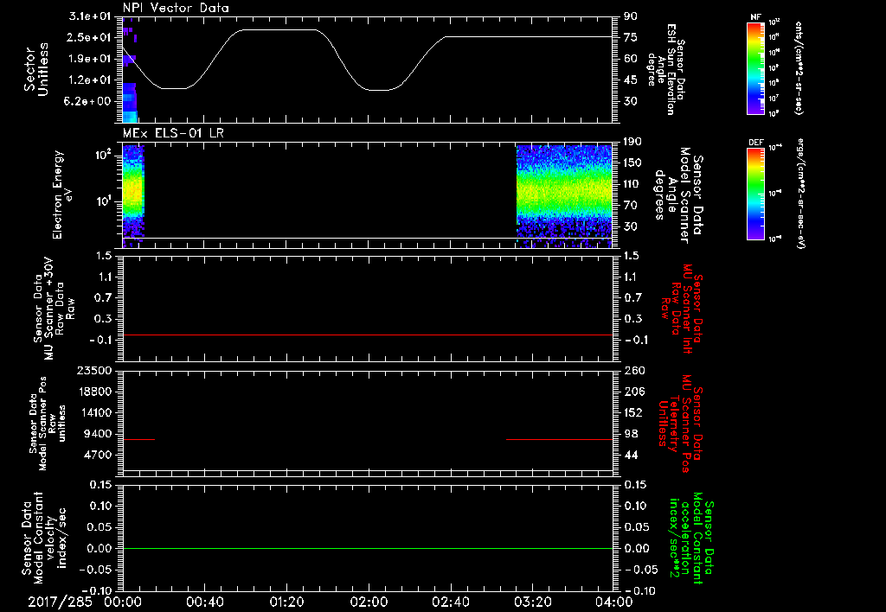The image size is (886, 612).
Task: Click the 'Sector Unitless' axis title
Action: coord(36,69)
